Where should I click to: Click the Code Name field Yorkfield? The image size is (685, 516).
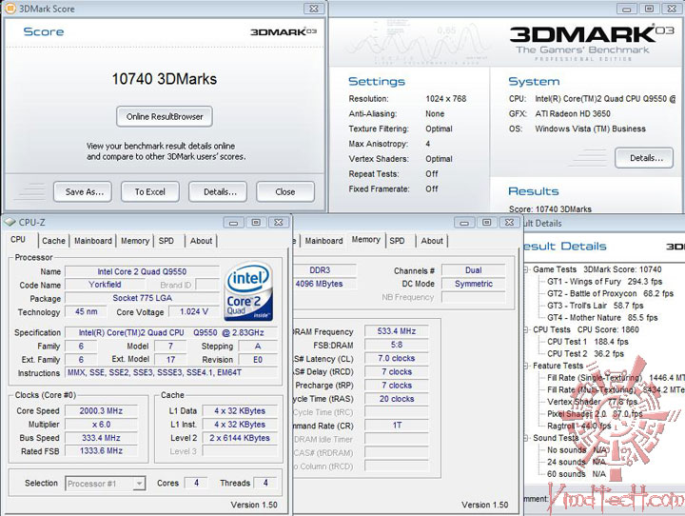(x=105, y=285)
